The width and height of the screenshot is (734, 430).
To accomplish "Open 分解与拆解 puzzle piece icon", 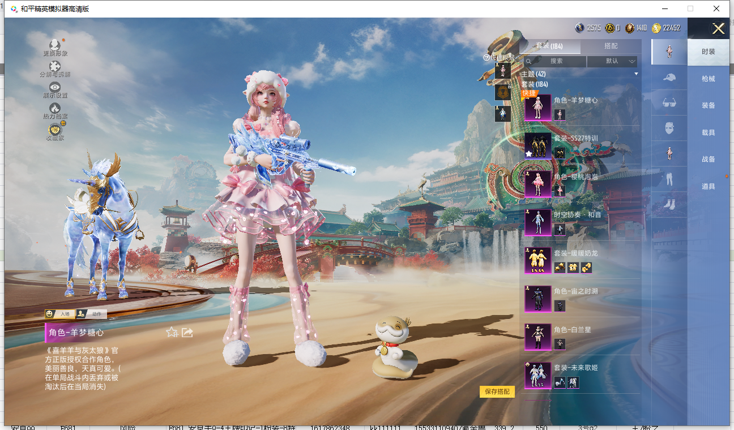I will click(x=55, y=66).
